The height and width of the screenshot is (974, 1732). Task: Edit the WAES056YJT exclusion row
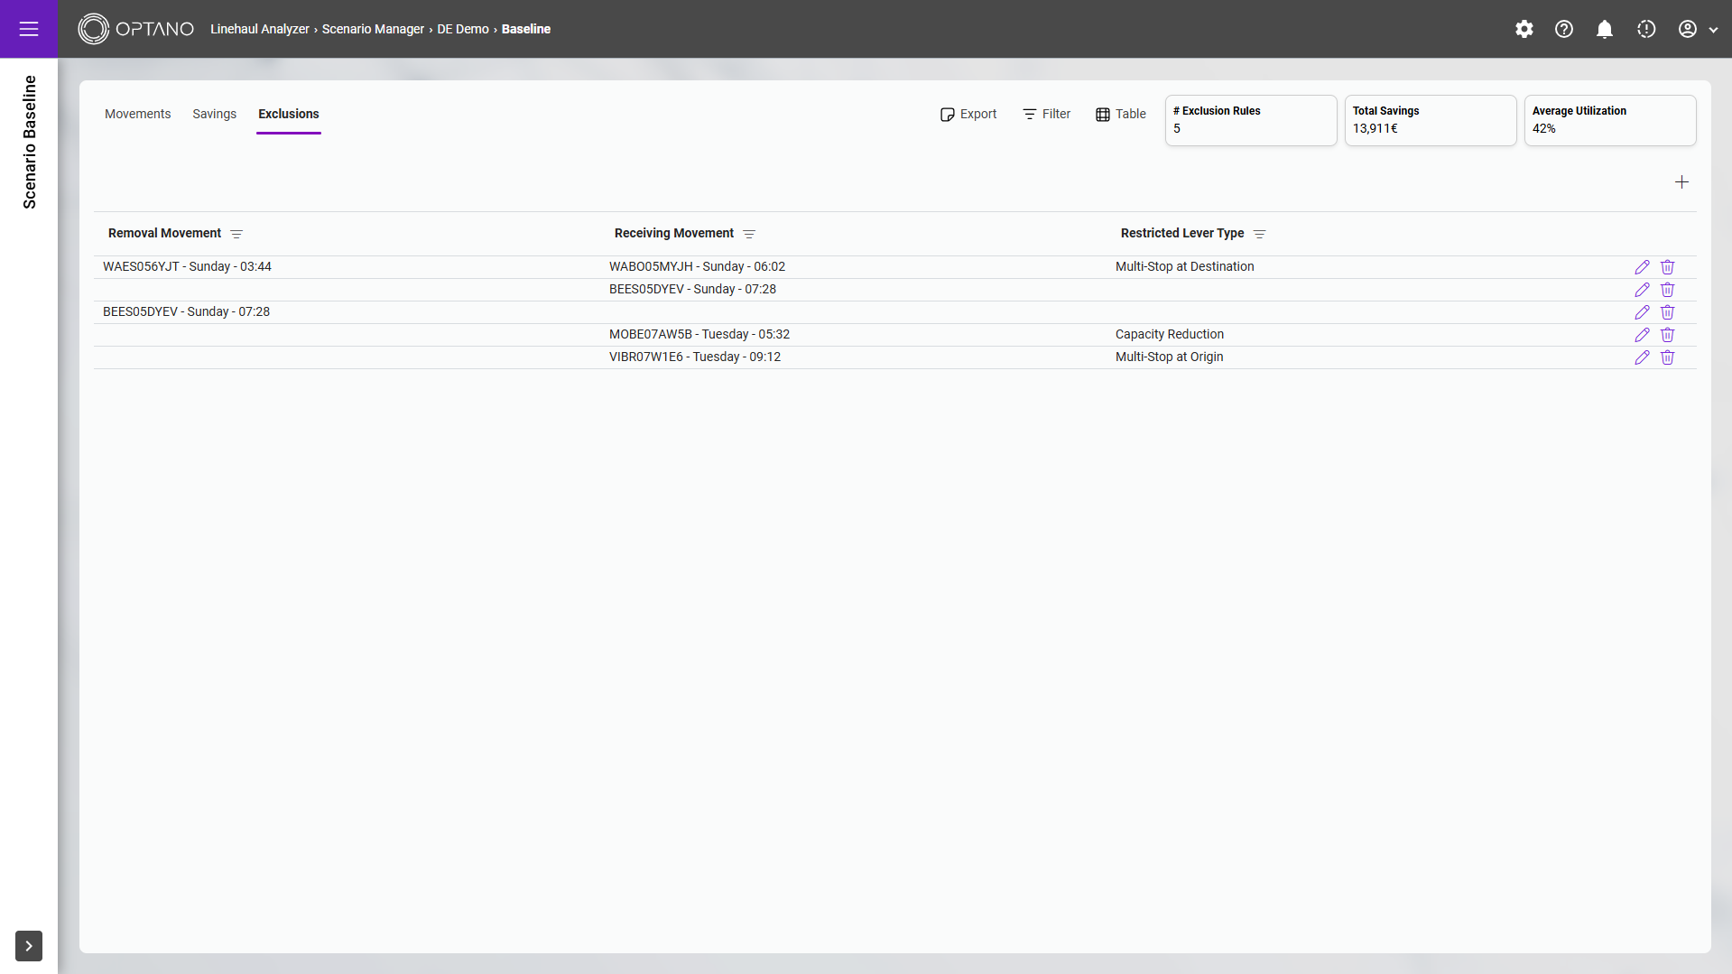pyautogui.click(x=1642, y=267)
